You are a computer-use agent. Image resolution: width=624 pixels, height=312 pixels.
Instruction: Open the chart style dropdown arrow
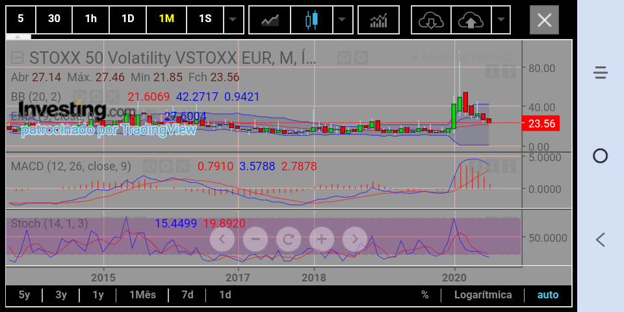click(x=343, y=19)
